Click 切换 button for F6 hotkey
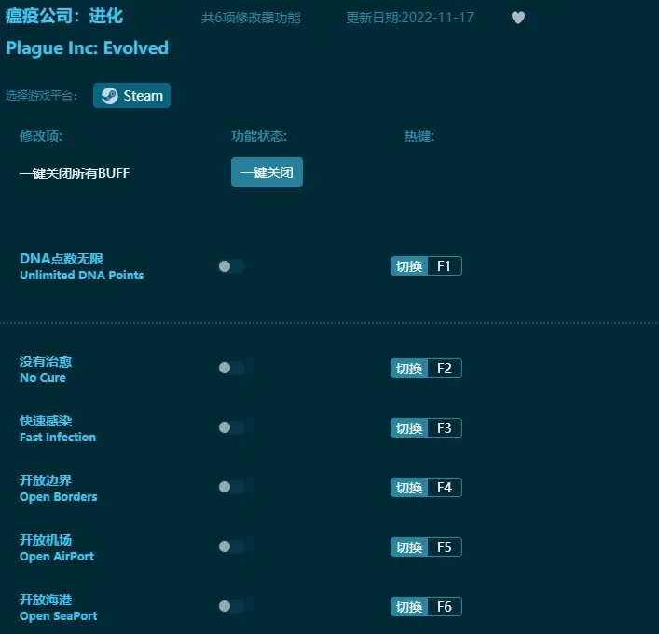The width and height of the screenshot is (659, 634). 409,607
